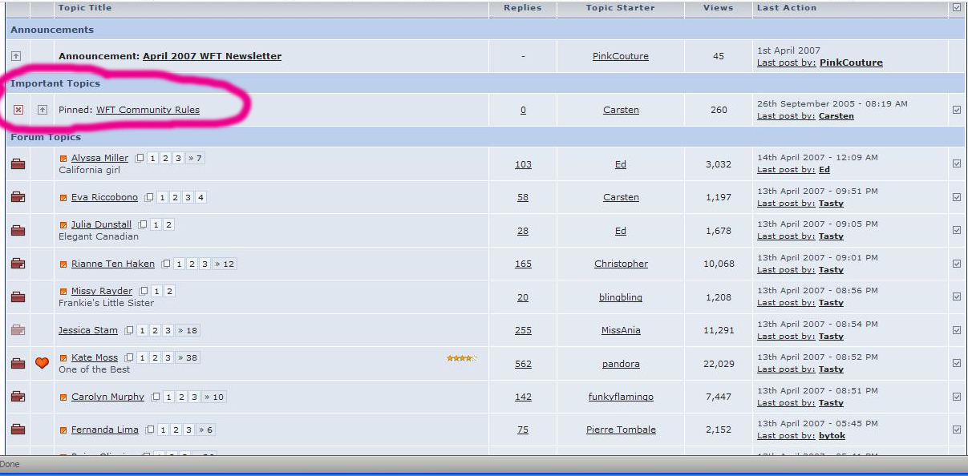Click the heart icon in the Kate Moss row
Screen dimensions: 968x476
point(43,363)
